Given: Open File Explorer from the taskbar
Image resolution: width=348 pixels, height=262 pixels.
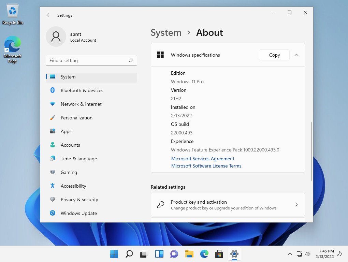Looking at the screenshot, I should point(189,254).
